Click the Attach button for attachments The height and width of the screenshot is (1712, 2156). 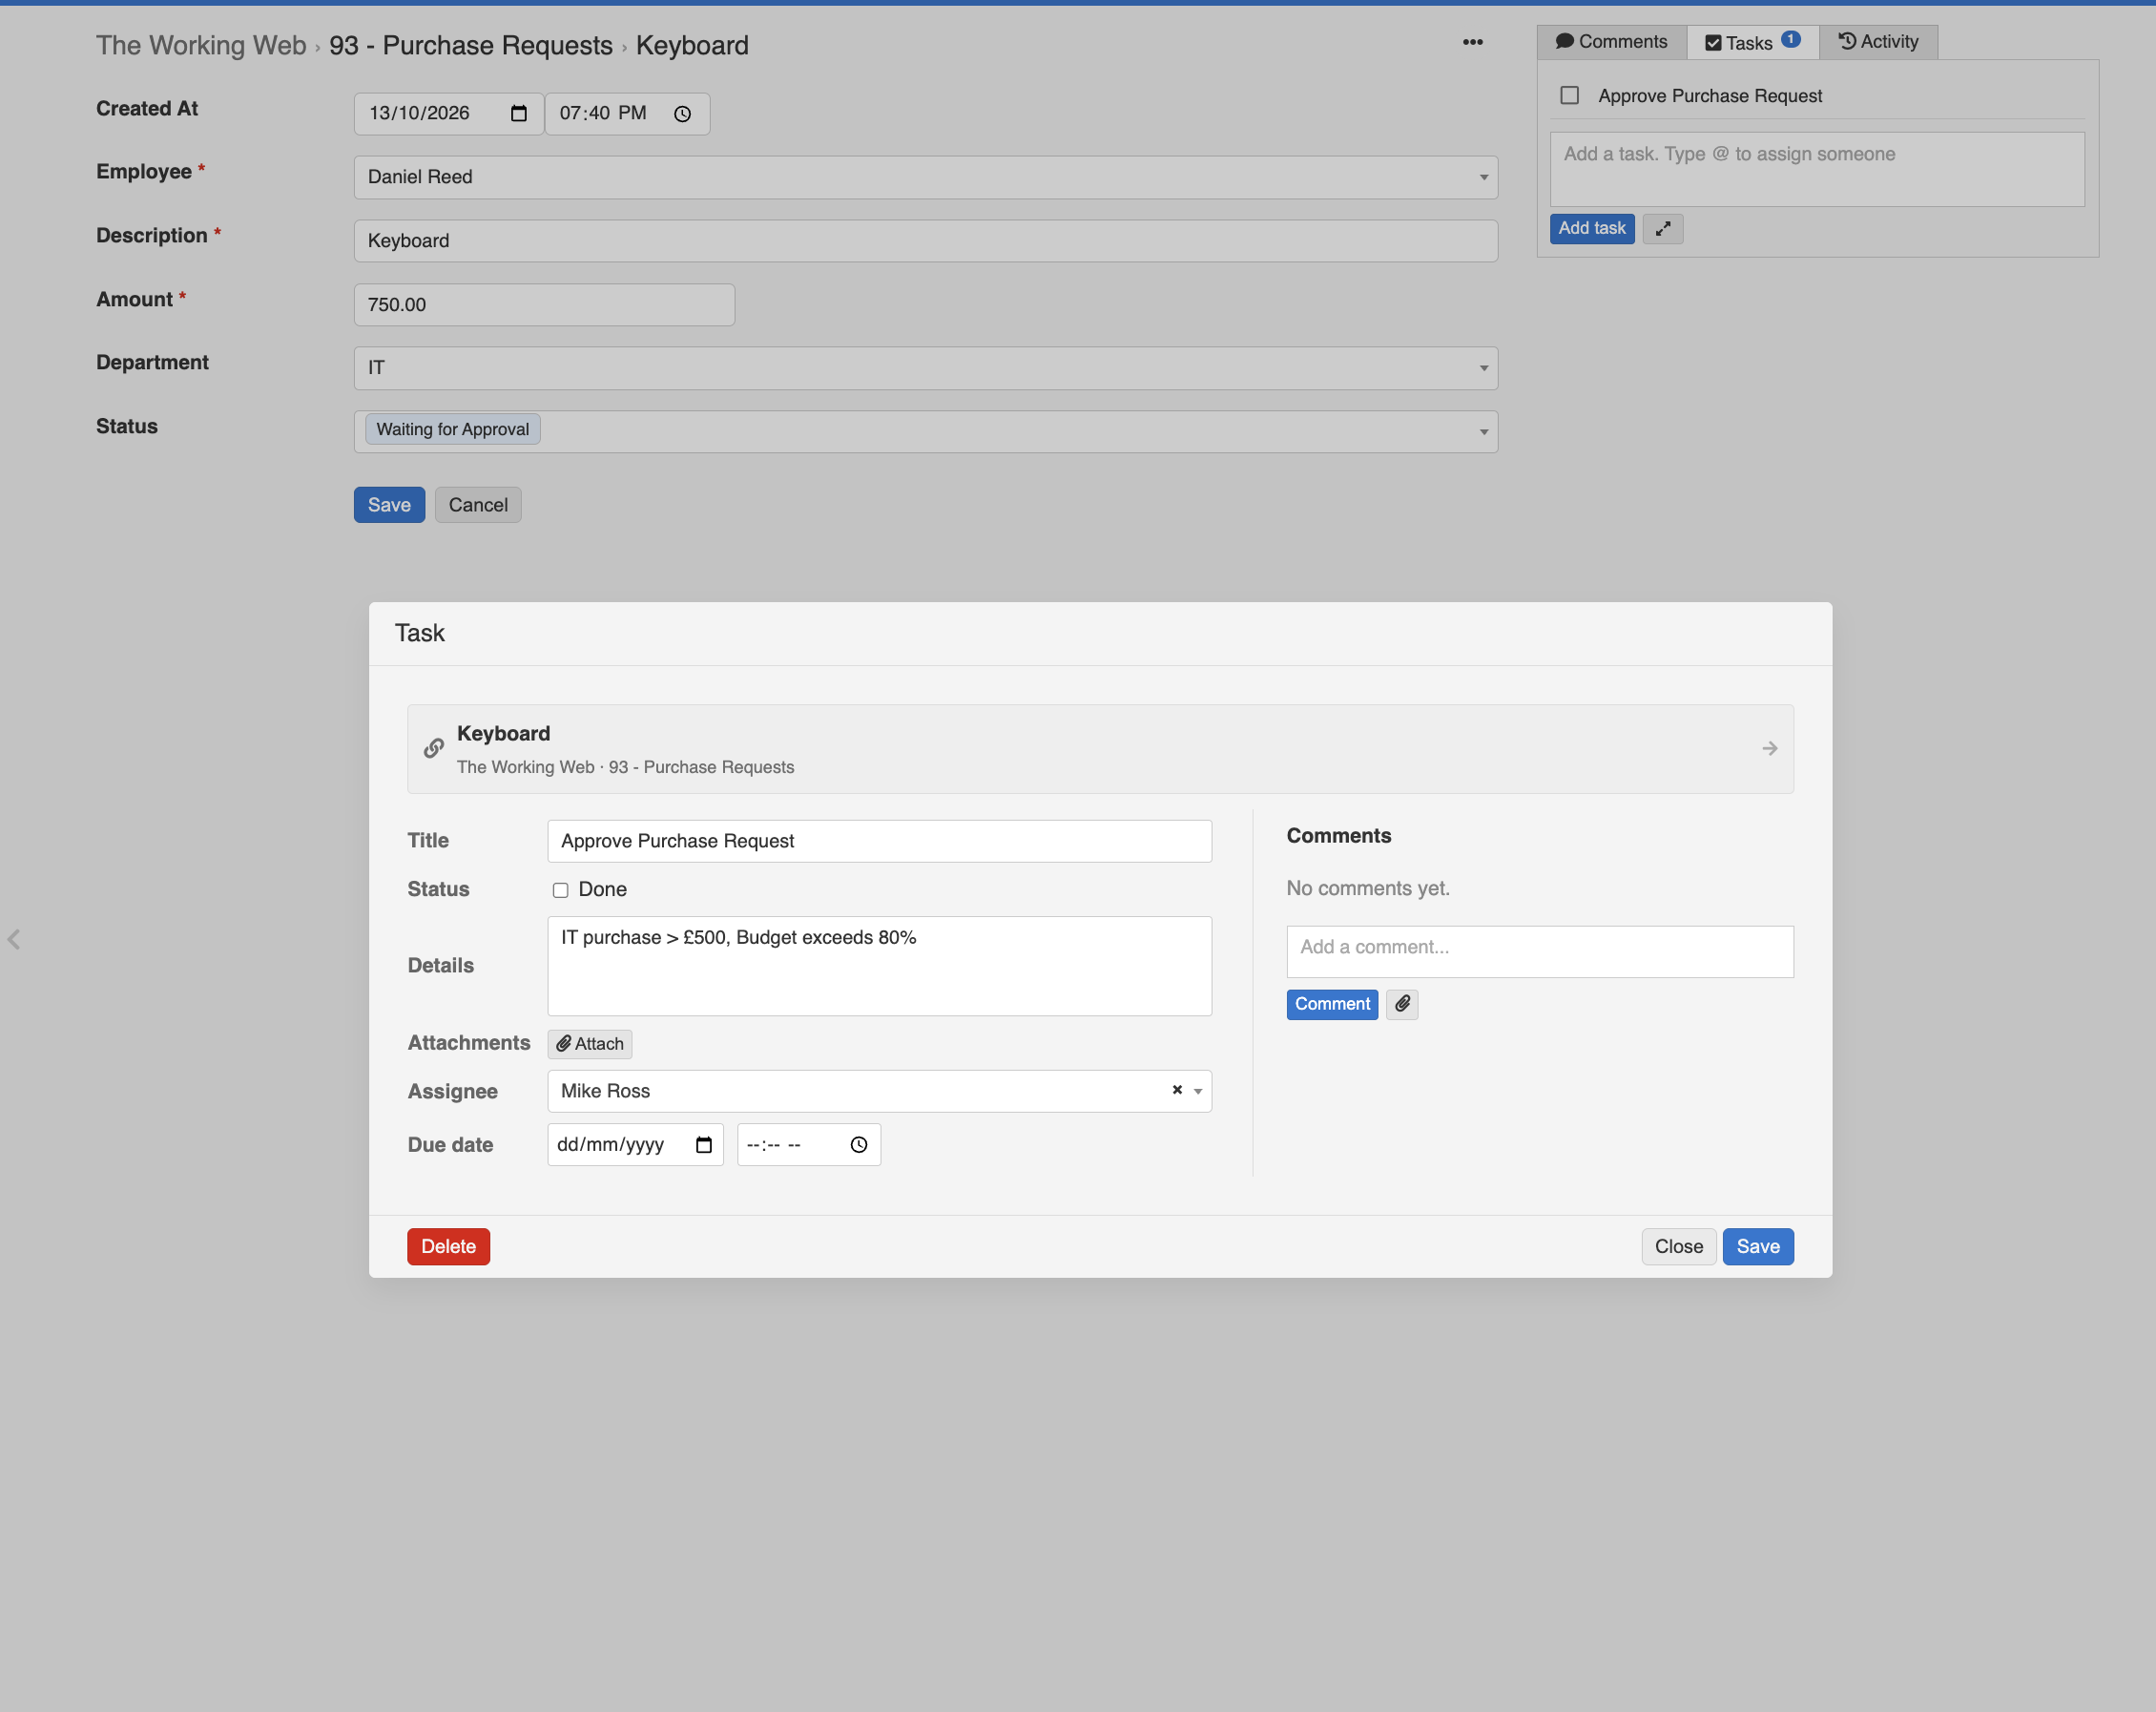(x=590, y=1044)
